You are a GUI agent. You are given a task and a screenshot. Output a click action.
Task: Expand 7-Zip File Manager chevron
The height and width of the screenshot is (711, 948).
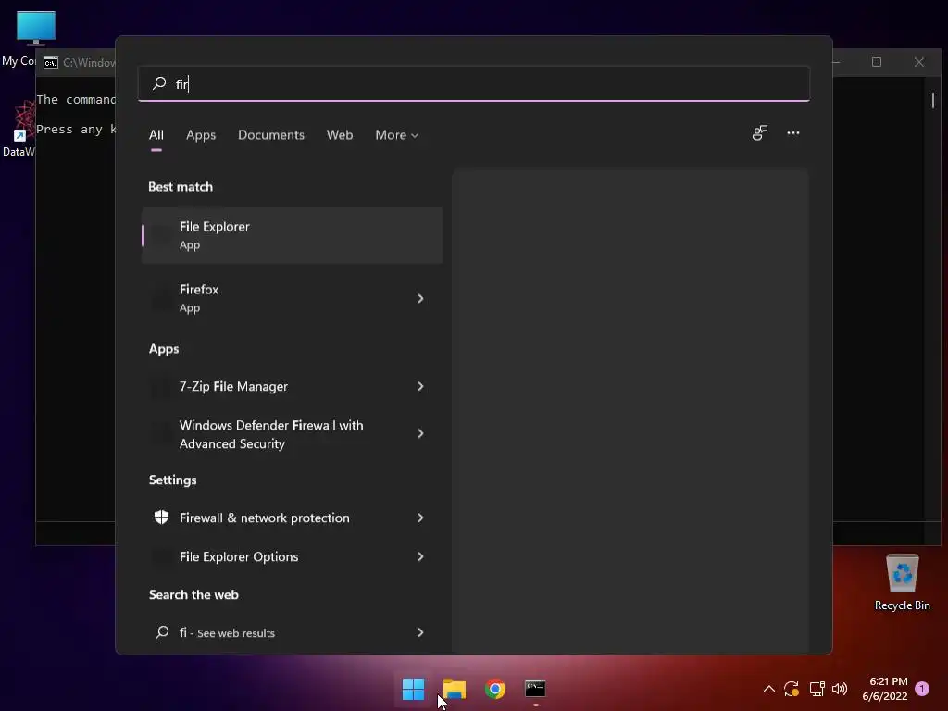click(421, 386)
